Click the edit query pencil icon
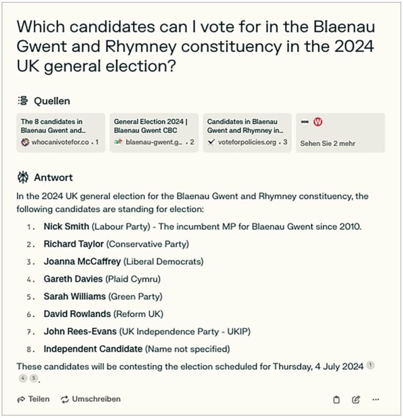This screenshot has width=403, height=418. click(x=356, y=400)
